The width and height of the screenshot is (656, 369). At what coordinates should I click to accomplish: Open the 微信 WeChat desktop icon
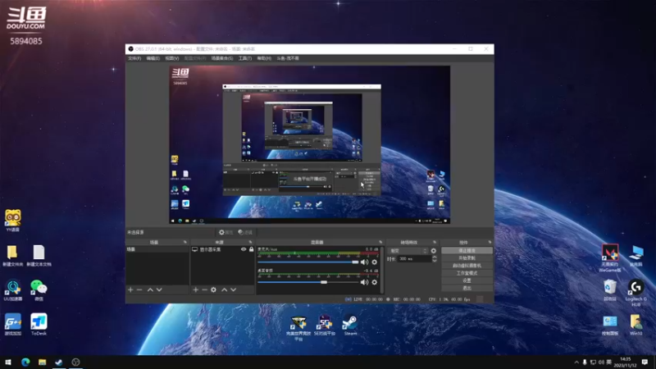39,290
